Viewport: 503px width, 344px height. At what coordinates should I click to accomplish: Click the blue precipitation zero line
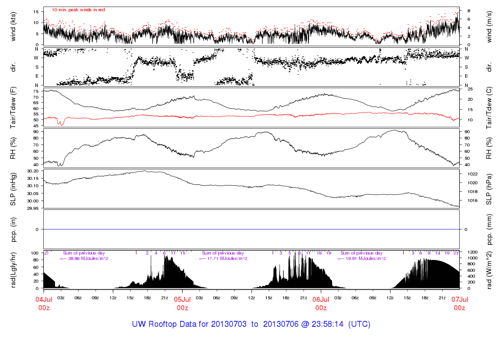[x=251, y=229]
